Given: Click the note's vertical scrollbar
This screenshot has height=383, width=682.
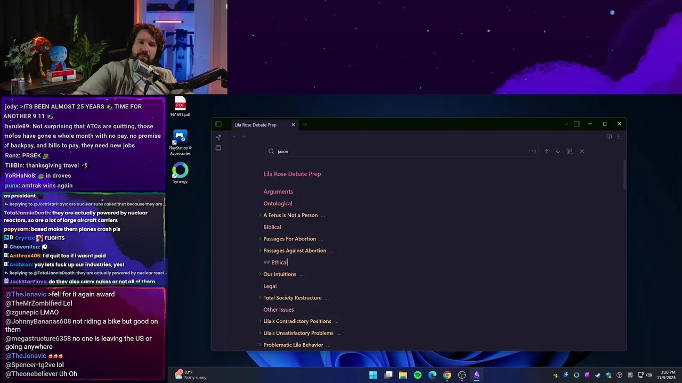Looking at the screenshot, I should click(624, 174).
